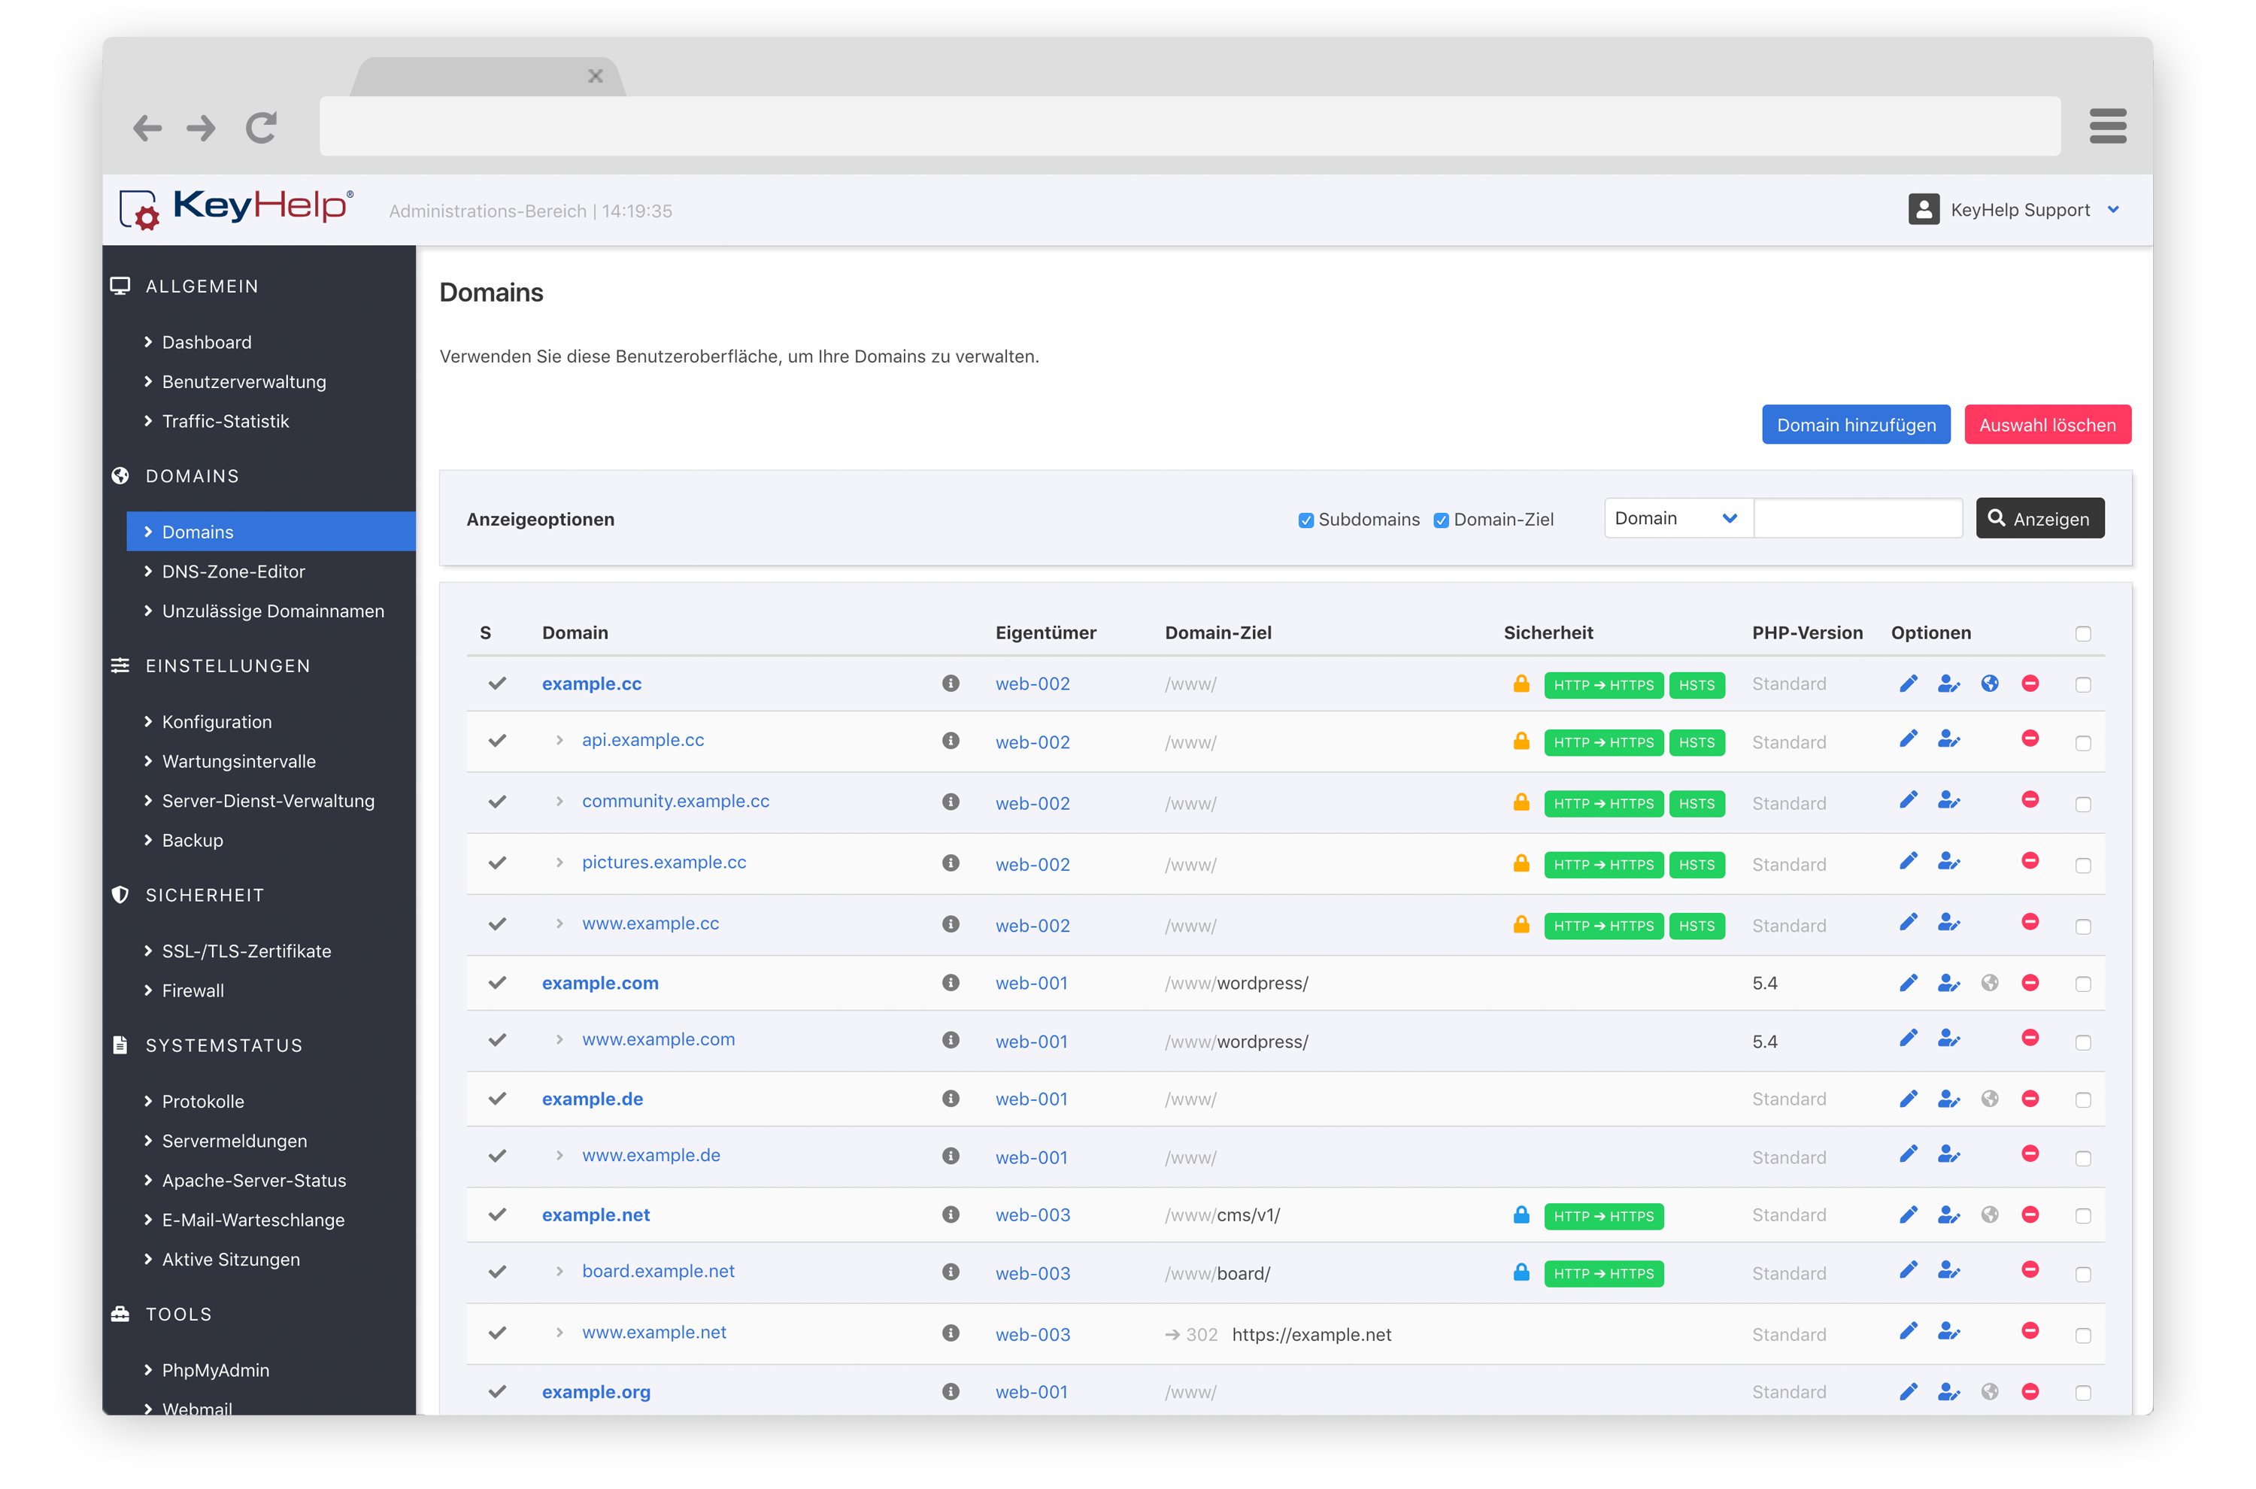Click the orange lock icon for pictures.example.cc
This screenshot has width=2256, height=1489.
(x=1521, y=863)
